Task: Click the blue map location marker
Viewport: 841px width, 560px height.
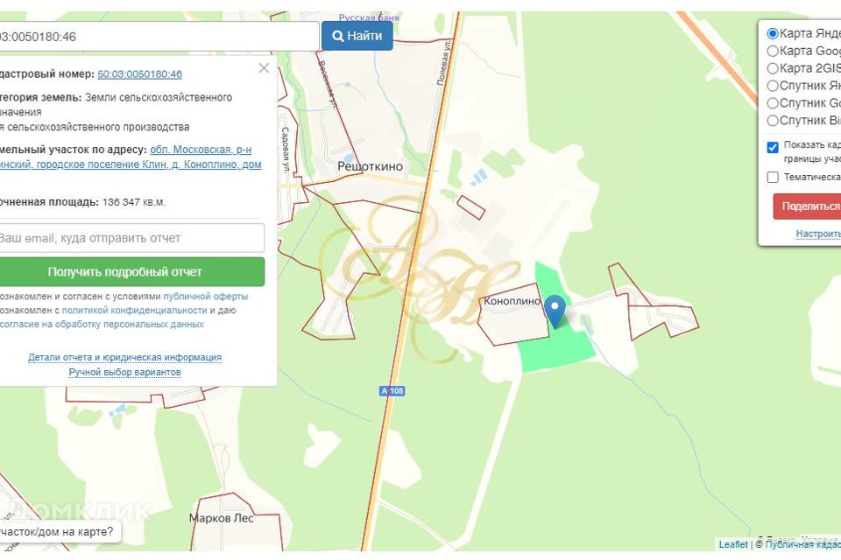Action: [x=555, y=311]
